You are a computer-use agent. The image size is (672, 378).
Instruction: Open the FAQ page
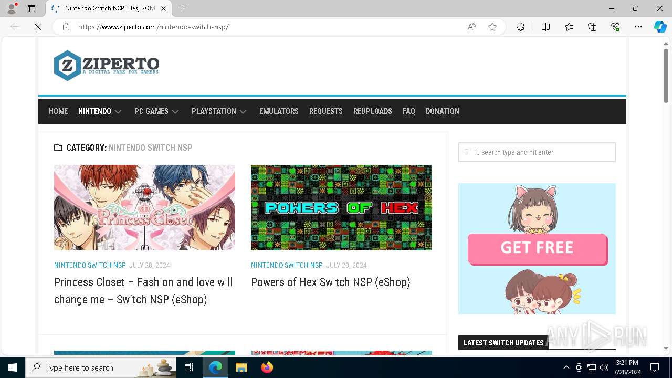click(409, 111)
